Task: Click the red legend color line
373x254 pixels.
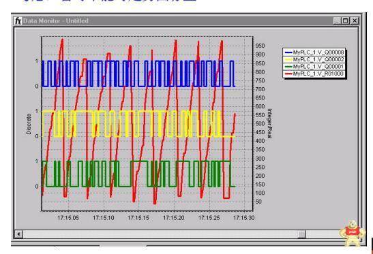Action: coord(288,74)
